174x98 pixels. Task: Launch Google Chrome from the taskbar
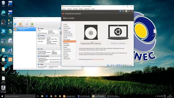(51, 96)
